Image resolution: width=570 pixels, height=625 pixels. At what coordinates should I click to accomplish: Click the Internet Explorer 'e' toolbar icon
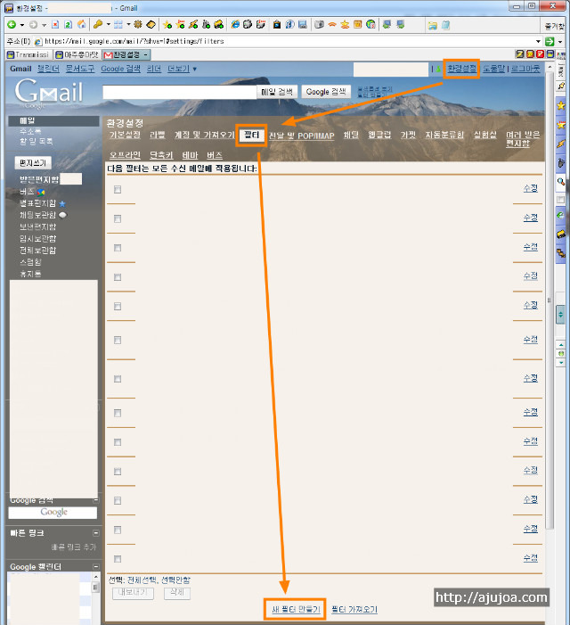(235, 25)
